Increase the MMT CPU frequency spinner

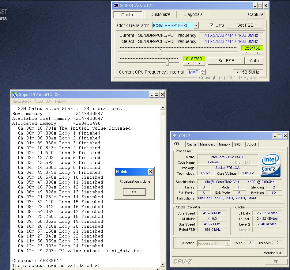point(203,71)
